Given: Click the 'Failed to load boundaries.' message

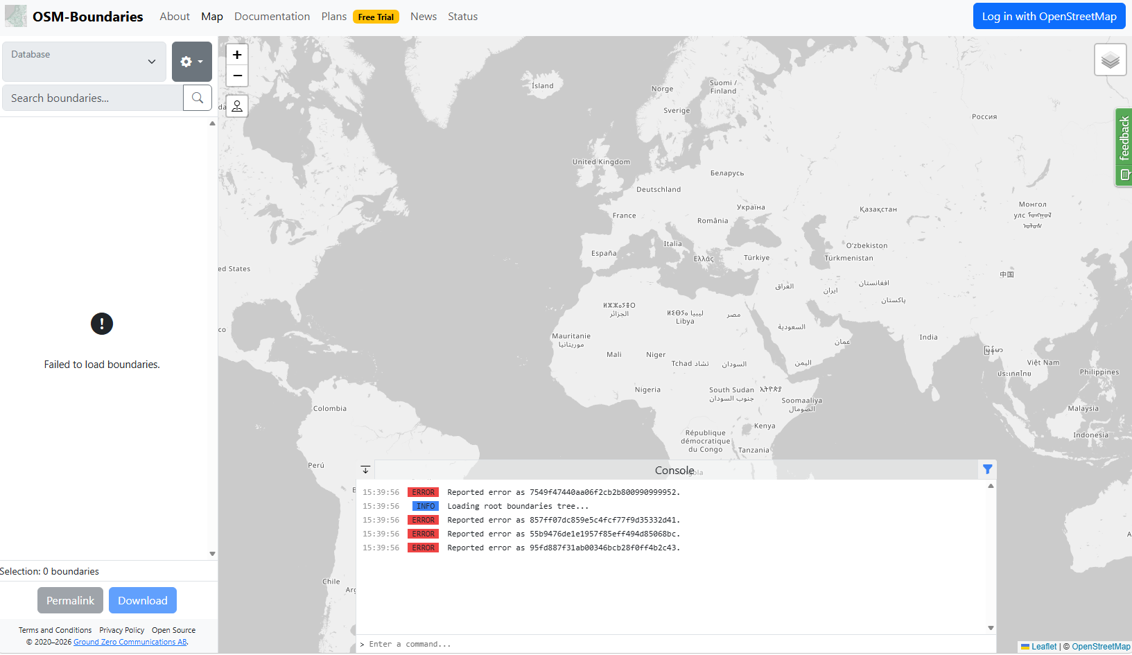Looking at the screenshot, I should pyautogui.click(x=102, y=365).
